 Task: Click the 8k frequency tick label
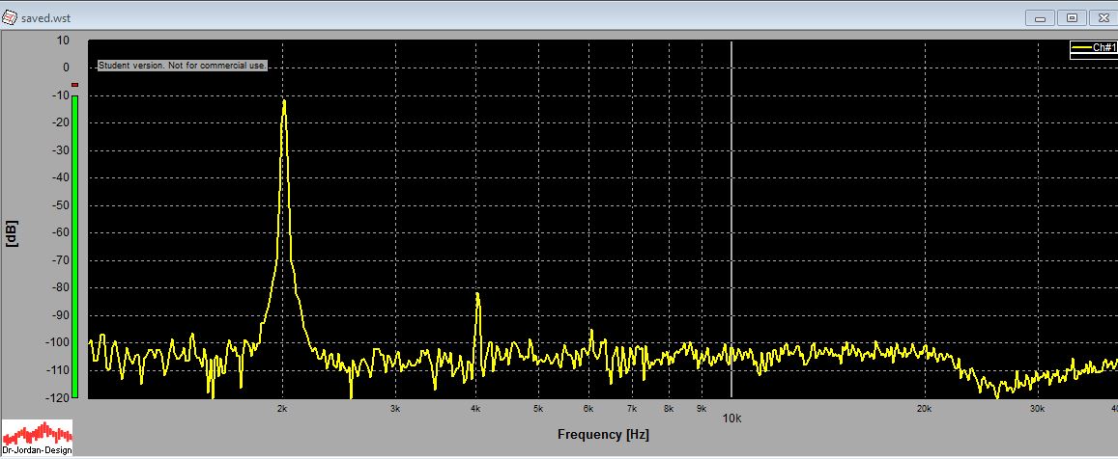point(669,409)
